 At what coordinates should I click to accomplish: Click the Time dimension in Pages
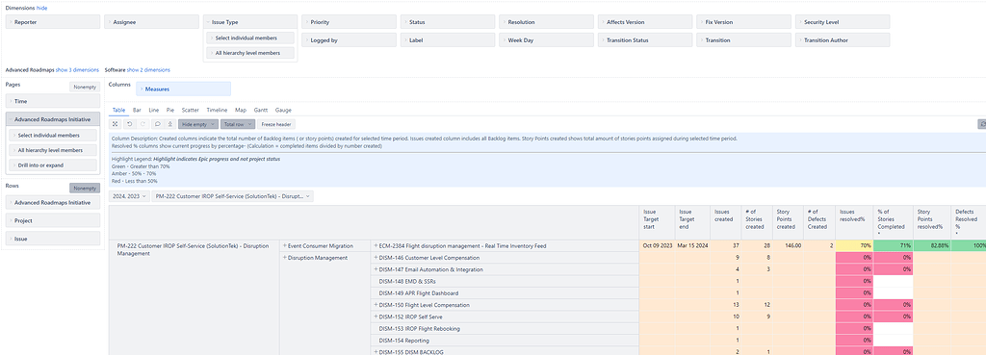point(53,101)
